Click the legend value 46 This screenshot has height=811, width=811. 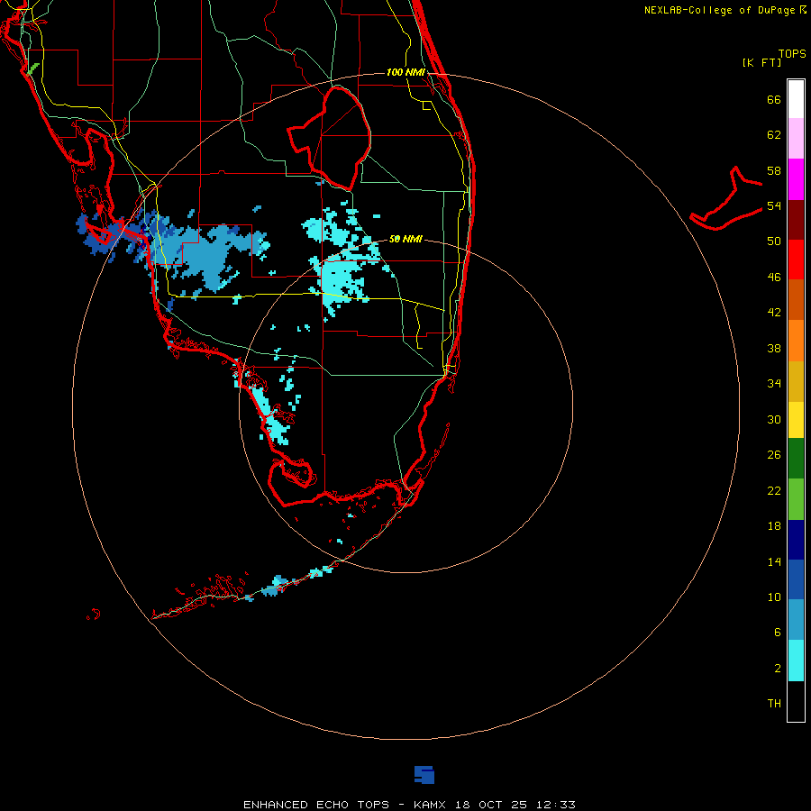(x=774, y=278)
